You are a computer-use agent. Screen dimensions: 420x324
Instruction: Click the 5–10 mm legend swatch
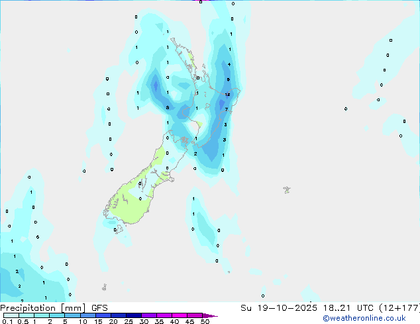72,315
